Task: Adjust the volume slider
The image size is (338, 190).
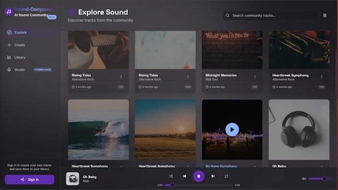Action: click(320, 179)
